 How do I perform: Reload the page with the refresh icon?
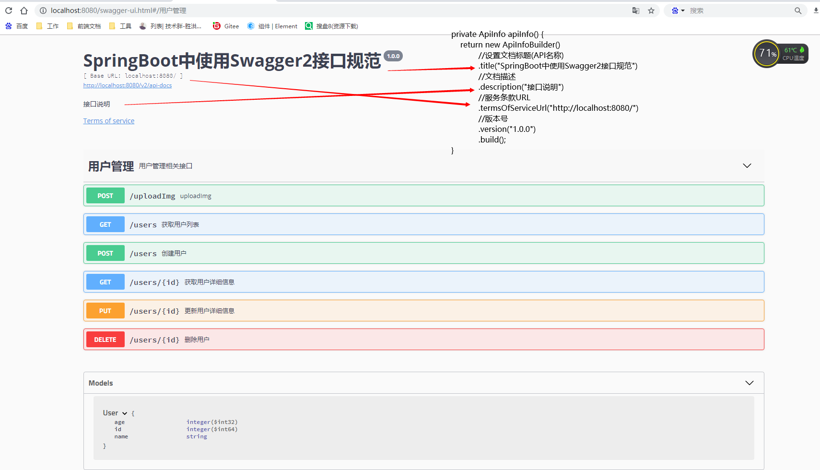(x=9, y=11)
